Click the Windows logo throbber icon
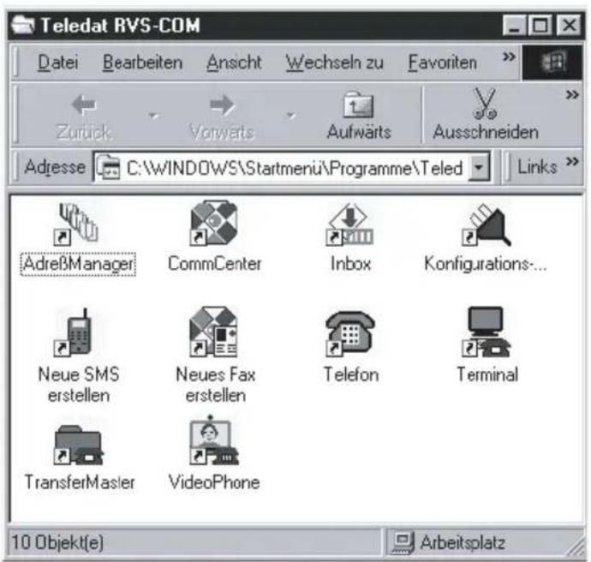 pyautogui.click(x=552, y=62)
